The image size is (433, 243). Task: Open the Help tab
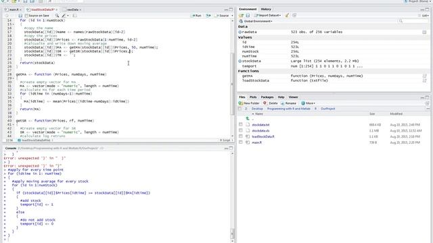[x=281, y=97]
